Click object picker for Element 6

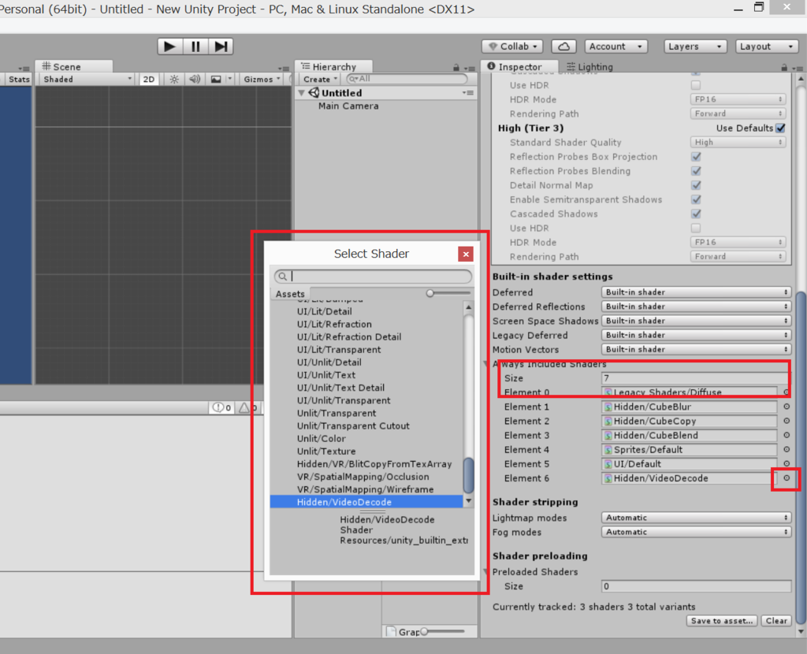point(787,478)
